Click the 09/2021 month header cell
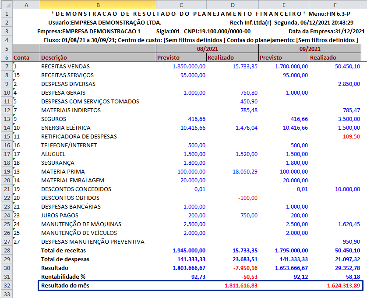367x298 pixels. pos(310,49)
